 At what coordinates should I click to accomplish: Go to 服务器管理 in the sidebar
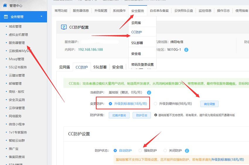pyautogui.click(x=17, y=43)
